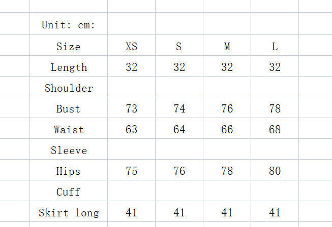Click the Length row label cell
The height and width of the screenshot is (227, 332).
[x=69, y=67]
